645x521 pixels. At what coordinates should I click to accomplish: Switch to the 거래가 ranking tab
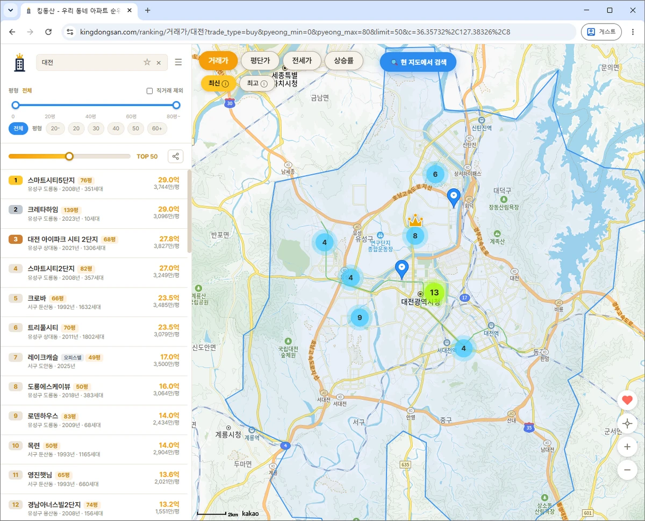[218, 61]
